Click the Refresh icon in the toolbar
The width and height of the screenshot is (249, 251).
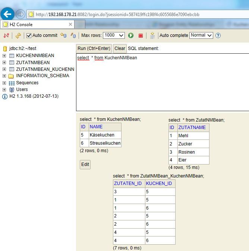tap(18, 35)
